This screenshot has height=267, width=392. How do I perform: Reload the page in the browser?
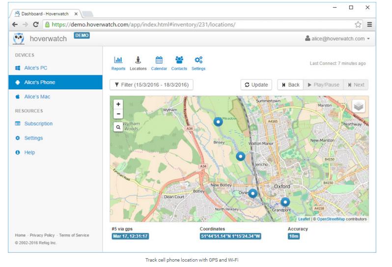click(36, 24)
